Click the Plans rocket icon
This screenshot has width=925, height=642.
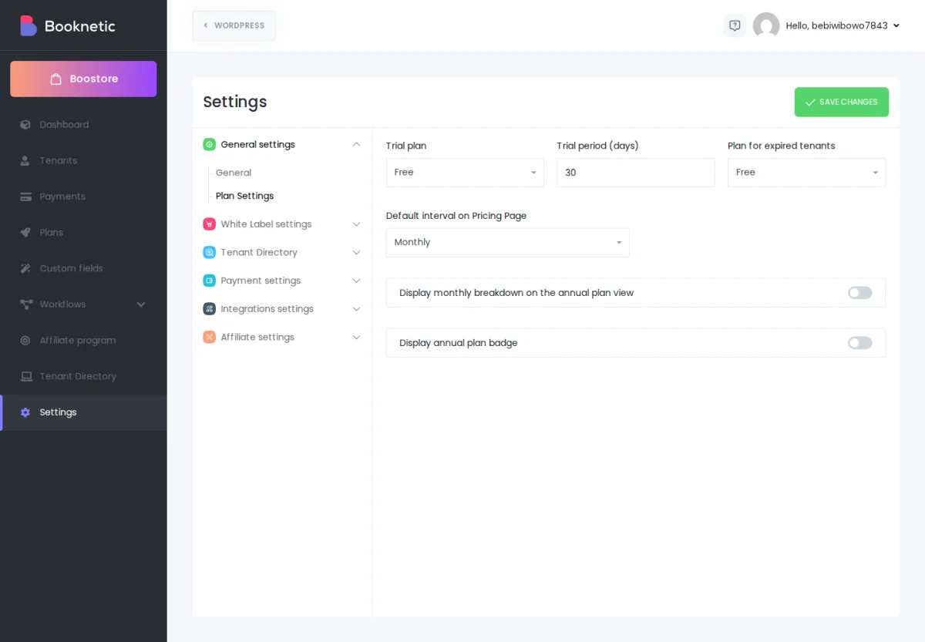(25, 233)
